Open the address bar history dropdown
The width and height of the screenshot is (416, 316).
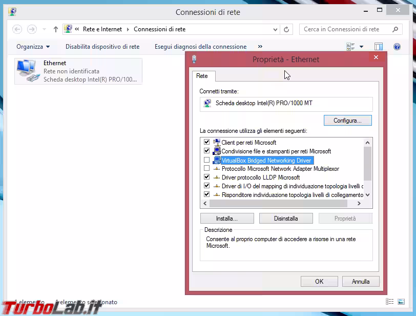tap(275, 29)
